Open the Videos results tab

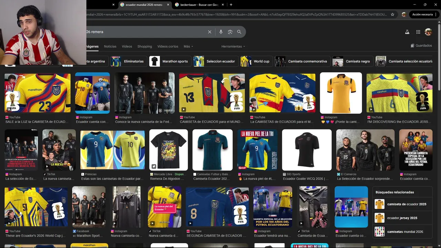pos(127,46)
